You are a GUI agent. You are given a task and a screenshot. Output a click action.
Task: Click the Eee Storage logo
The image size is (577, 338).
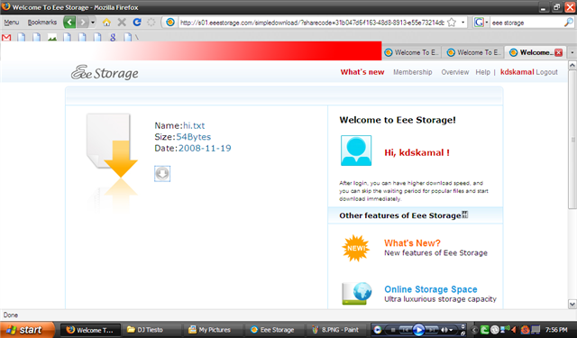(105, 72)
